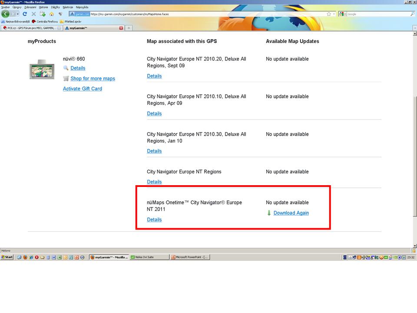Click the nüvi 660 device thumbnail
The image size is (417, 313).
click(42, 70)
